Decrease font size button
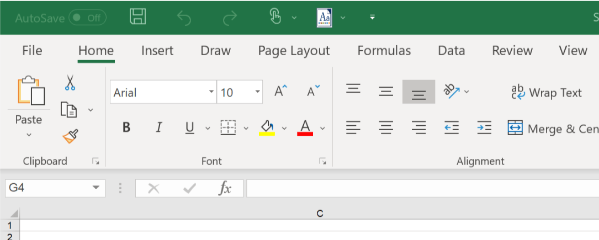 pos(314,91)
